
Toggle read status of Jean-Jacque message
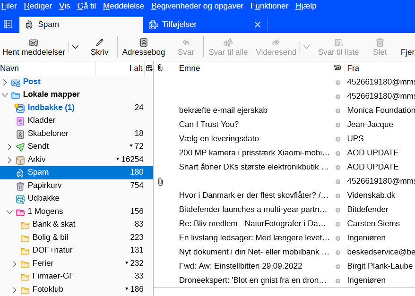(337, 125)
